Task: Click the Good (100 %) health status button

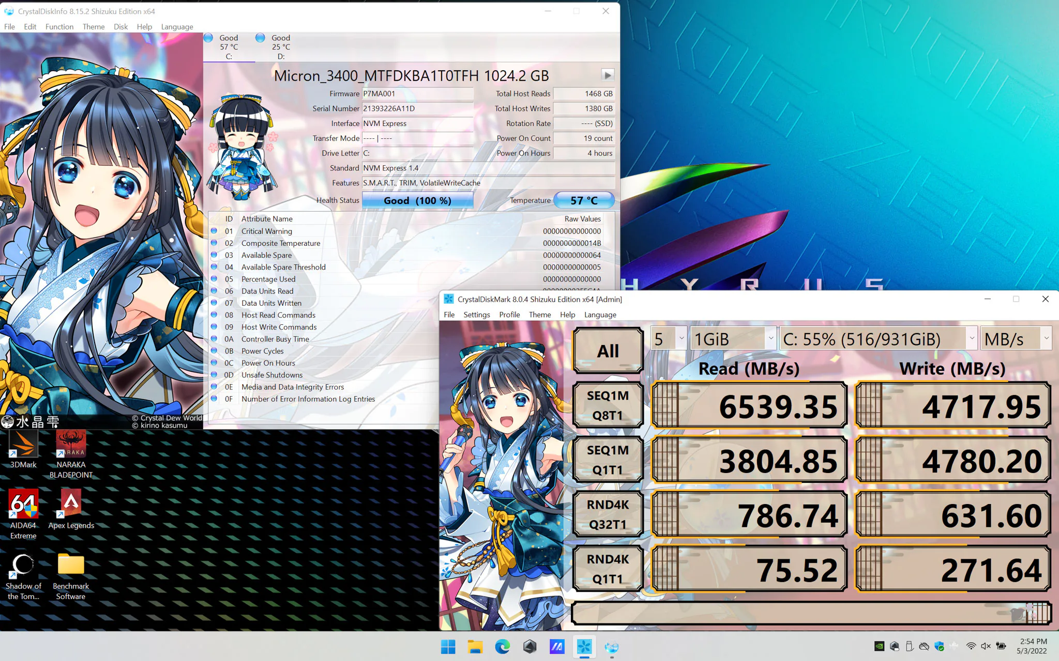Action: (417, 200)
